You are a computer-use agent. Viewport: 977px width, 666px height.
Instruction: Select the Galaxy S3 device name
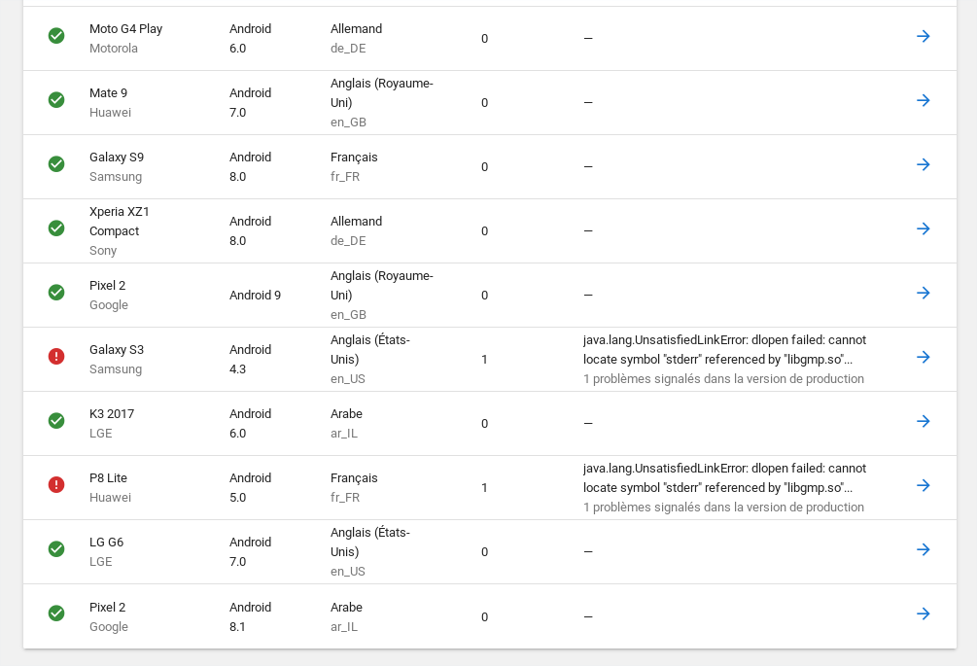[x=117, y=349]
